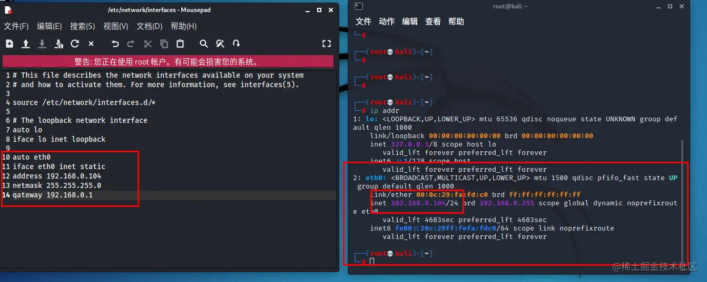Click the '# The loopback network interface' comment
Image resolution: width=707 pixels, height=282 pixels.
[x=80, y=120]
